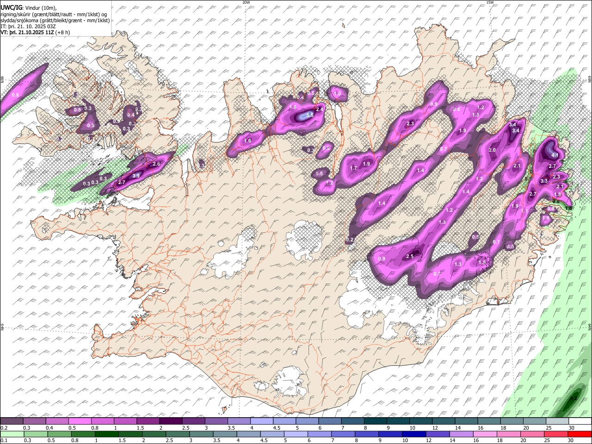Viewport: 592px width, 444px height.
Task: Click the 2.4 snowfall value on map
Action: point(319,109)
